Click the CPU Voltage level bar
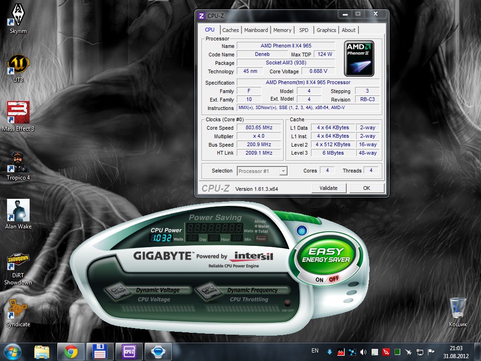481x361 pixels. (157, 308)
